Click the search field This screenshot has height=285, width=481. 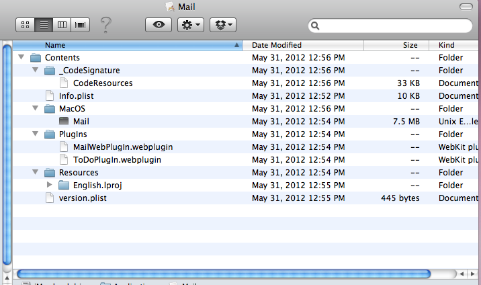pos(390,26)
